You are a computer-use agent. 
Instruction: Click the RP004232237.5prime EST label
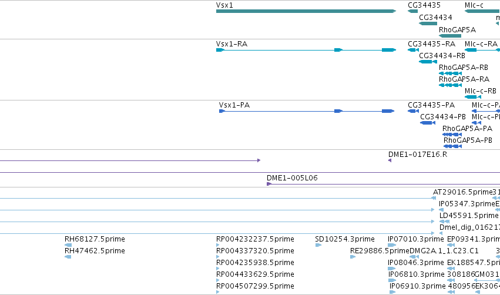[255, 239]
